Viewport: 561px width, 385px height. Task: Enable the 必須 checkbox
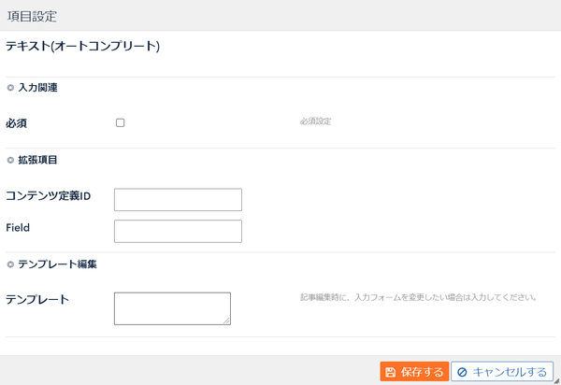pyautogui.click(x=121, y=123)
